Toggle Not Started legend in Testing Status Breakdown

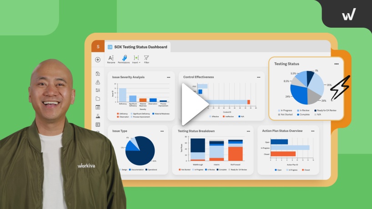[x=185, y=169]
